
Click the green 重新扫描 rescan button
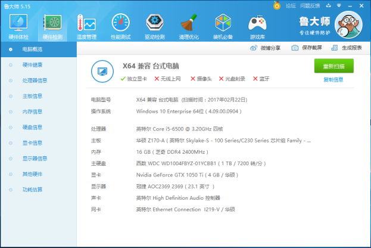pyautogui.click(x=334, y=66)
